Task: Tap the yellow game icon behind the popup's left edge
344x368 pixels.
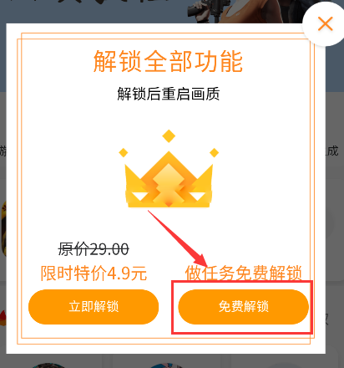Action: [x=3, y=228]
